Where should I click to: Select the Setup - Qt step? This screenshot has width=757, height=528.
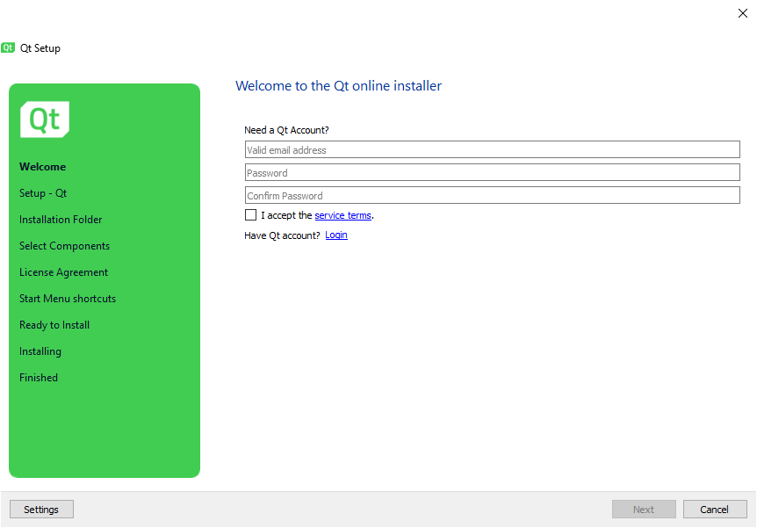pyautogui.click(x=43, y=193)
